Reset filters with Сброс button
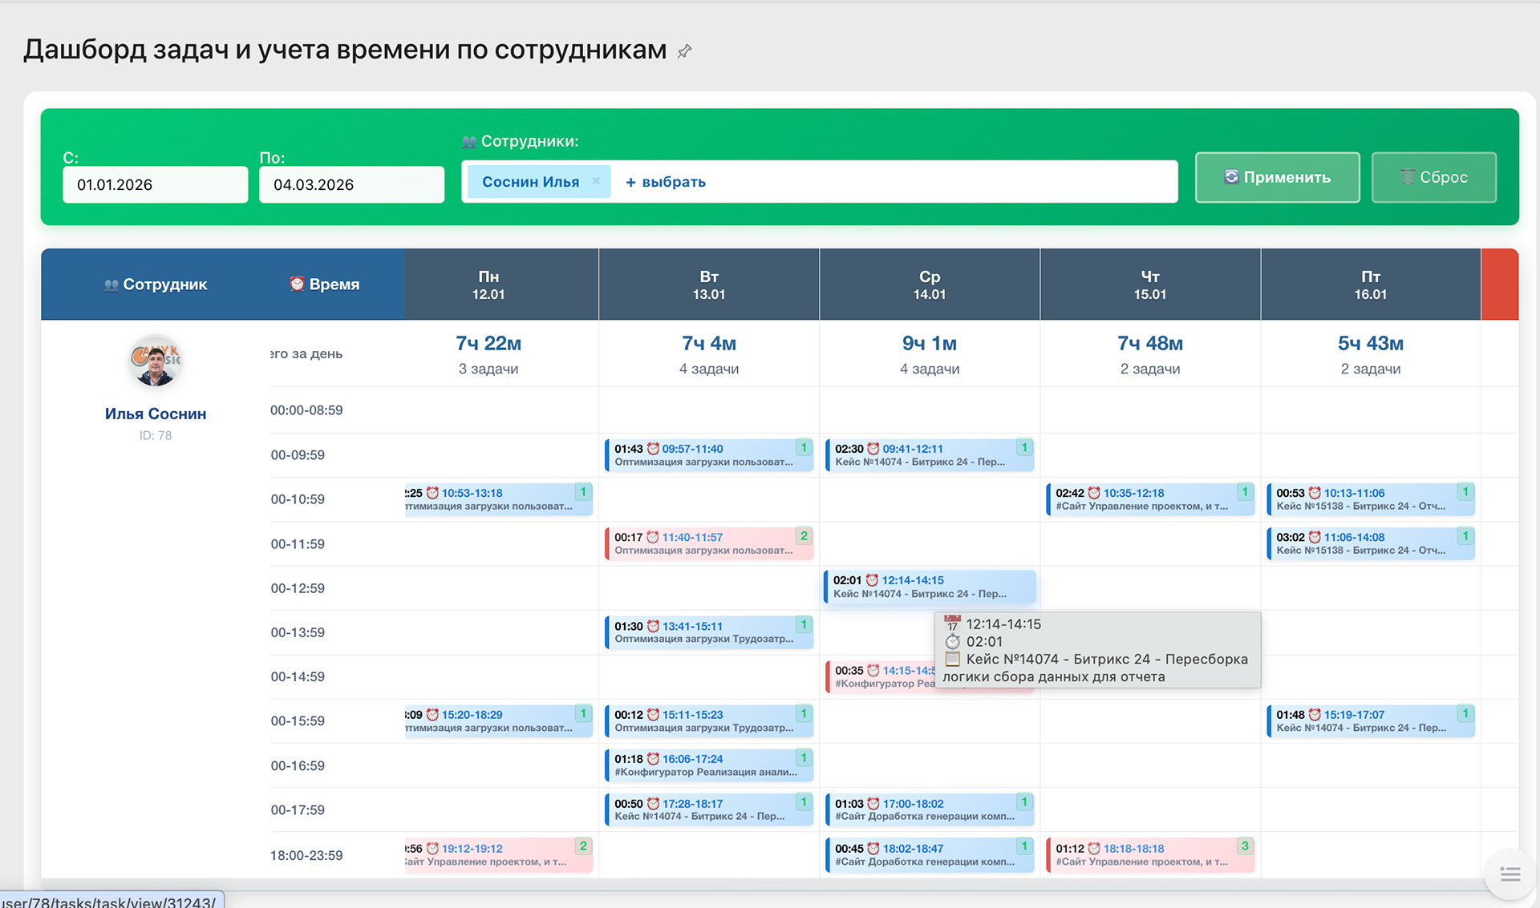1540x908 pixels. click(x=1433, y=177)
